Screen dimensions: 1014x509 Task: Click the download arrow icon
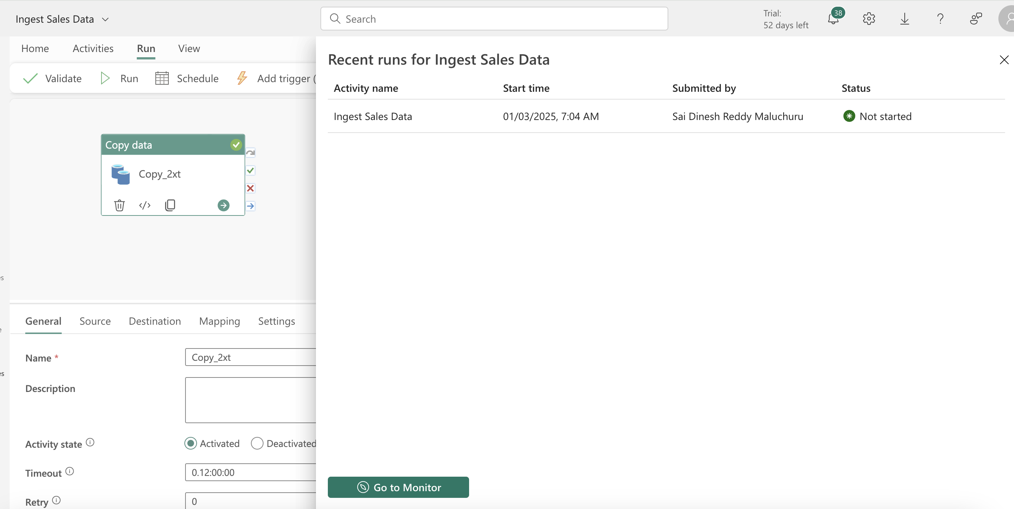click(x=905, y=19)
